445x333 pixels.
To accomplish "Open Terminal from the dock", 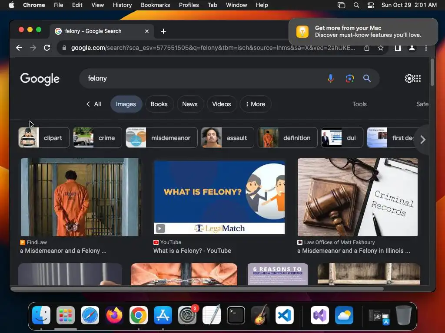I will [236, 315].
